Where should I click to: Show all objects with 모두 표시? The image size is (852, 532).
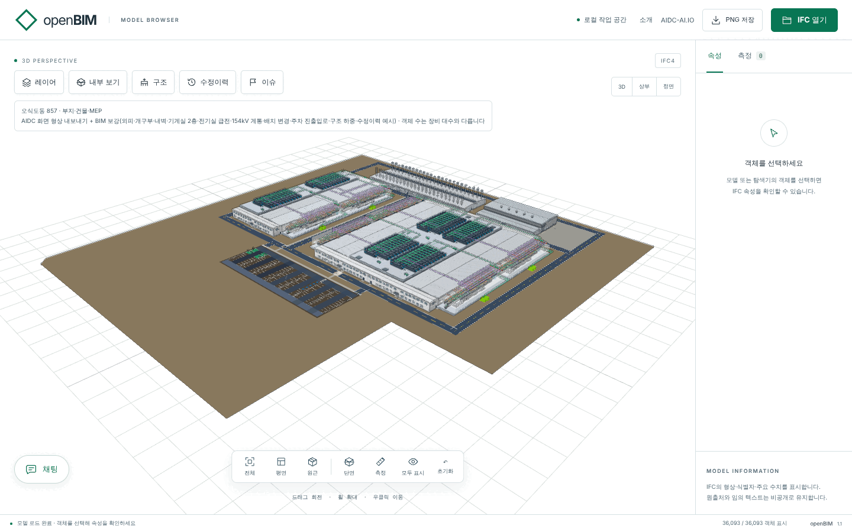tap(413, 466)
